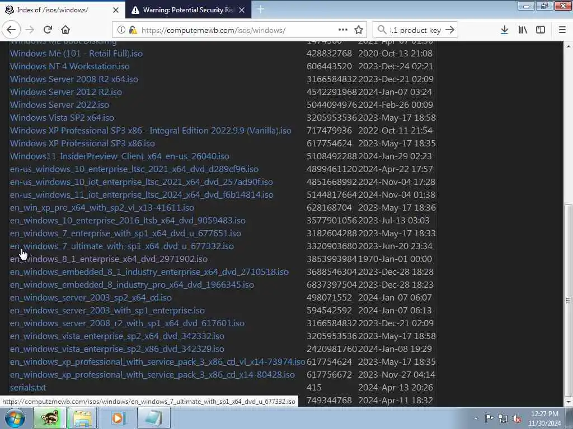Open en_windows_embedded_8_industry_pro link
The width and height of the screenshot is (573, 429).
pyautogui.click(x=132, y=285)
